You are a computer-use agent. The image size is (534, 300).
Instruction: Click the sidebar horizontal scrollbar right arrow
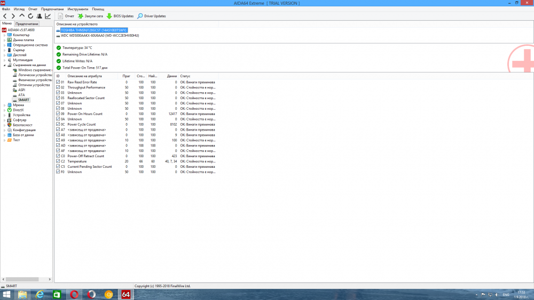[50, 279]
